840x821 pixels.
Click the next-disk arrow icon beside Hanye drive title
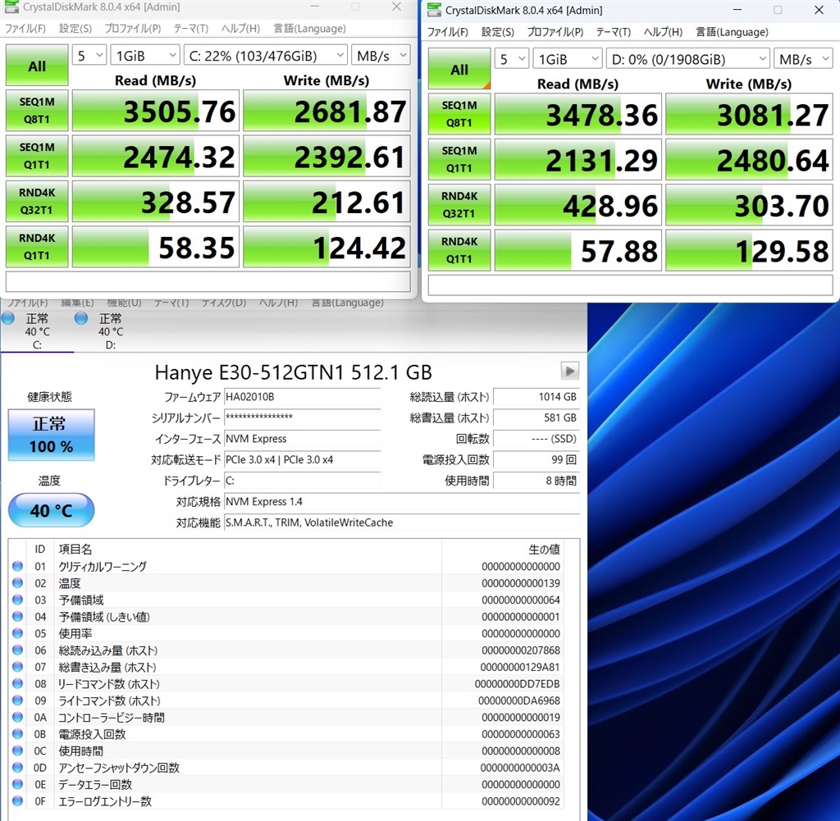point(569,371)
